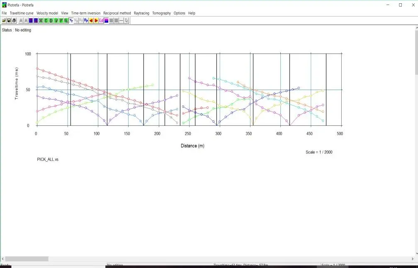The image size is (418, 268).
Task: Expand the Time-term inversion menu
Action: [86, 13]
